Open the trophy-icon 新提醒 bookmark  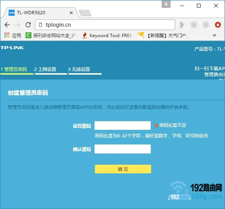pyautogui.click(x=162, y=36)
